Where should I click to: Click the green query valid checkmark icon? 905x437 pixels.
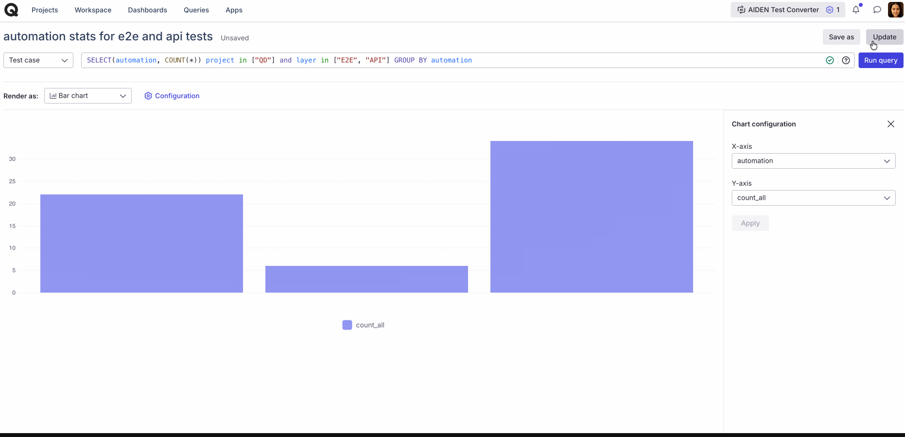(830, 60)
